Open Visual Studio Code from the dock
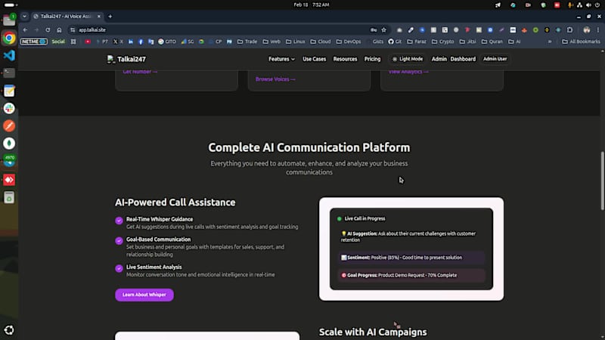 9,55
